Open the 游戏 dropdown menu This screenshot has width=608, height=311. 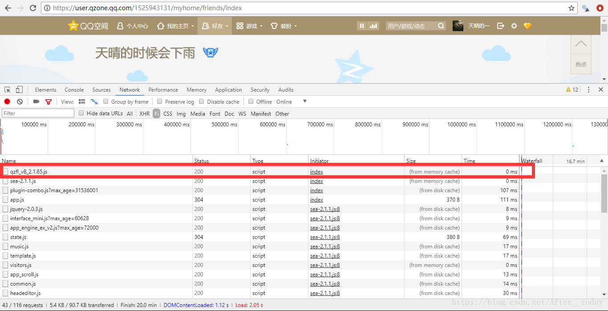point(249,26)
